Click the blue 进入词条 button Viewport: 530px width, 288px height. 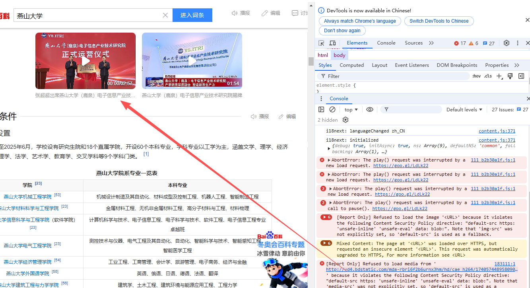192,15
